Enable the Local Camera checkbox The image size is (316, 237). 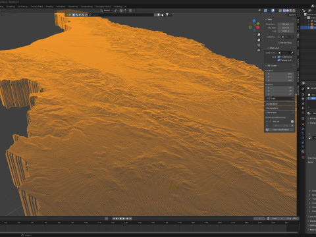click(278, 37)
